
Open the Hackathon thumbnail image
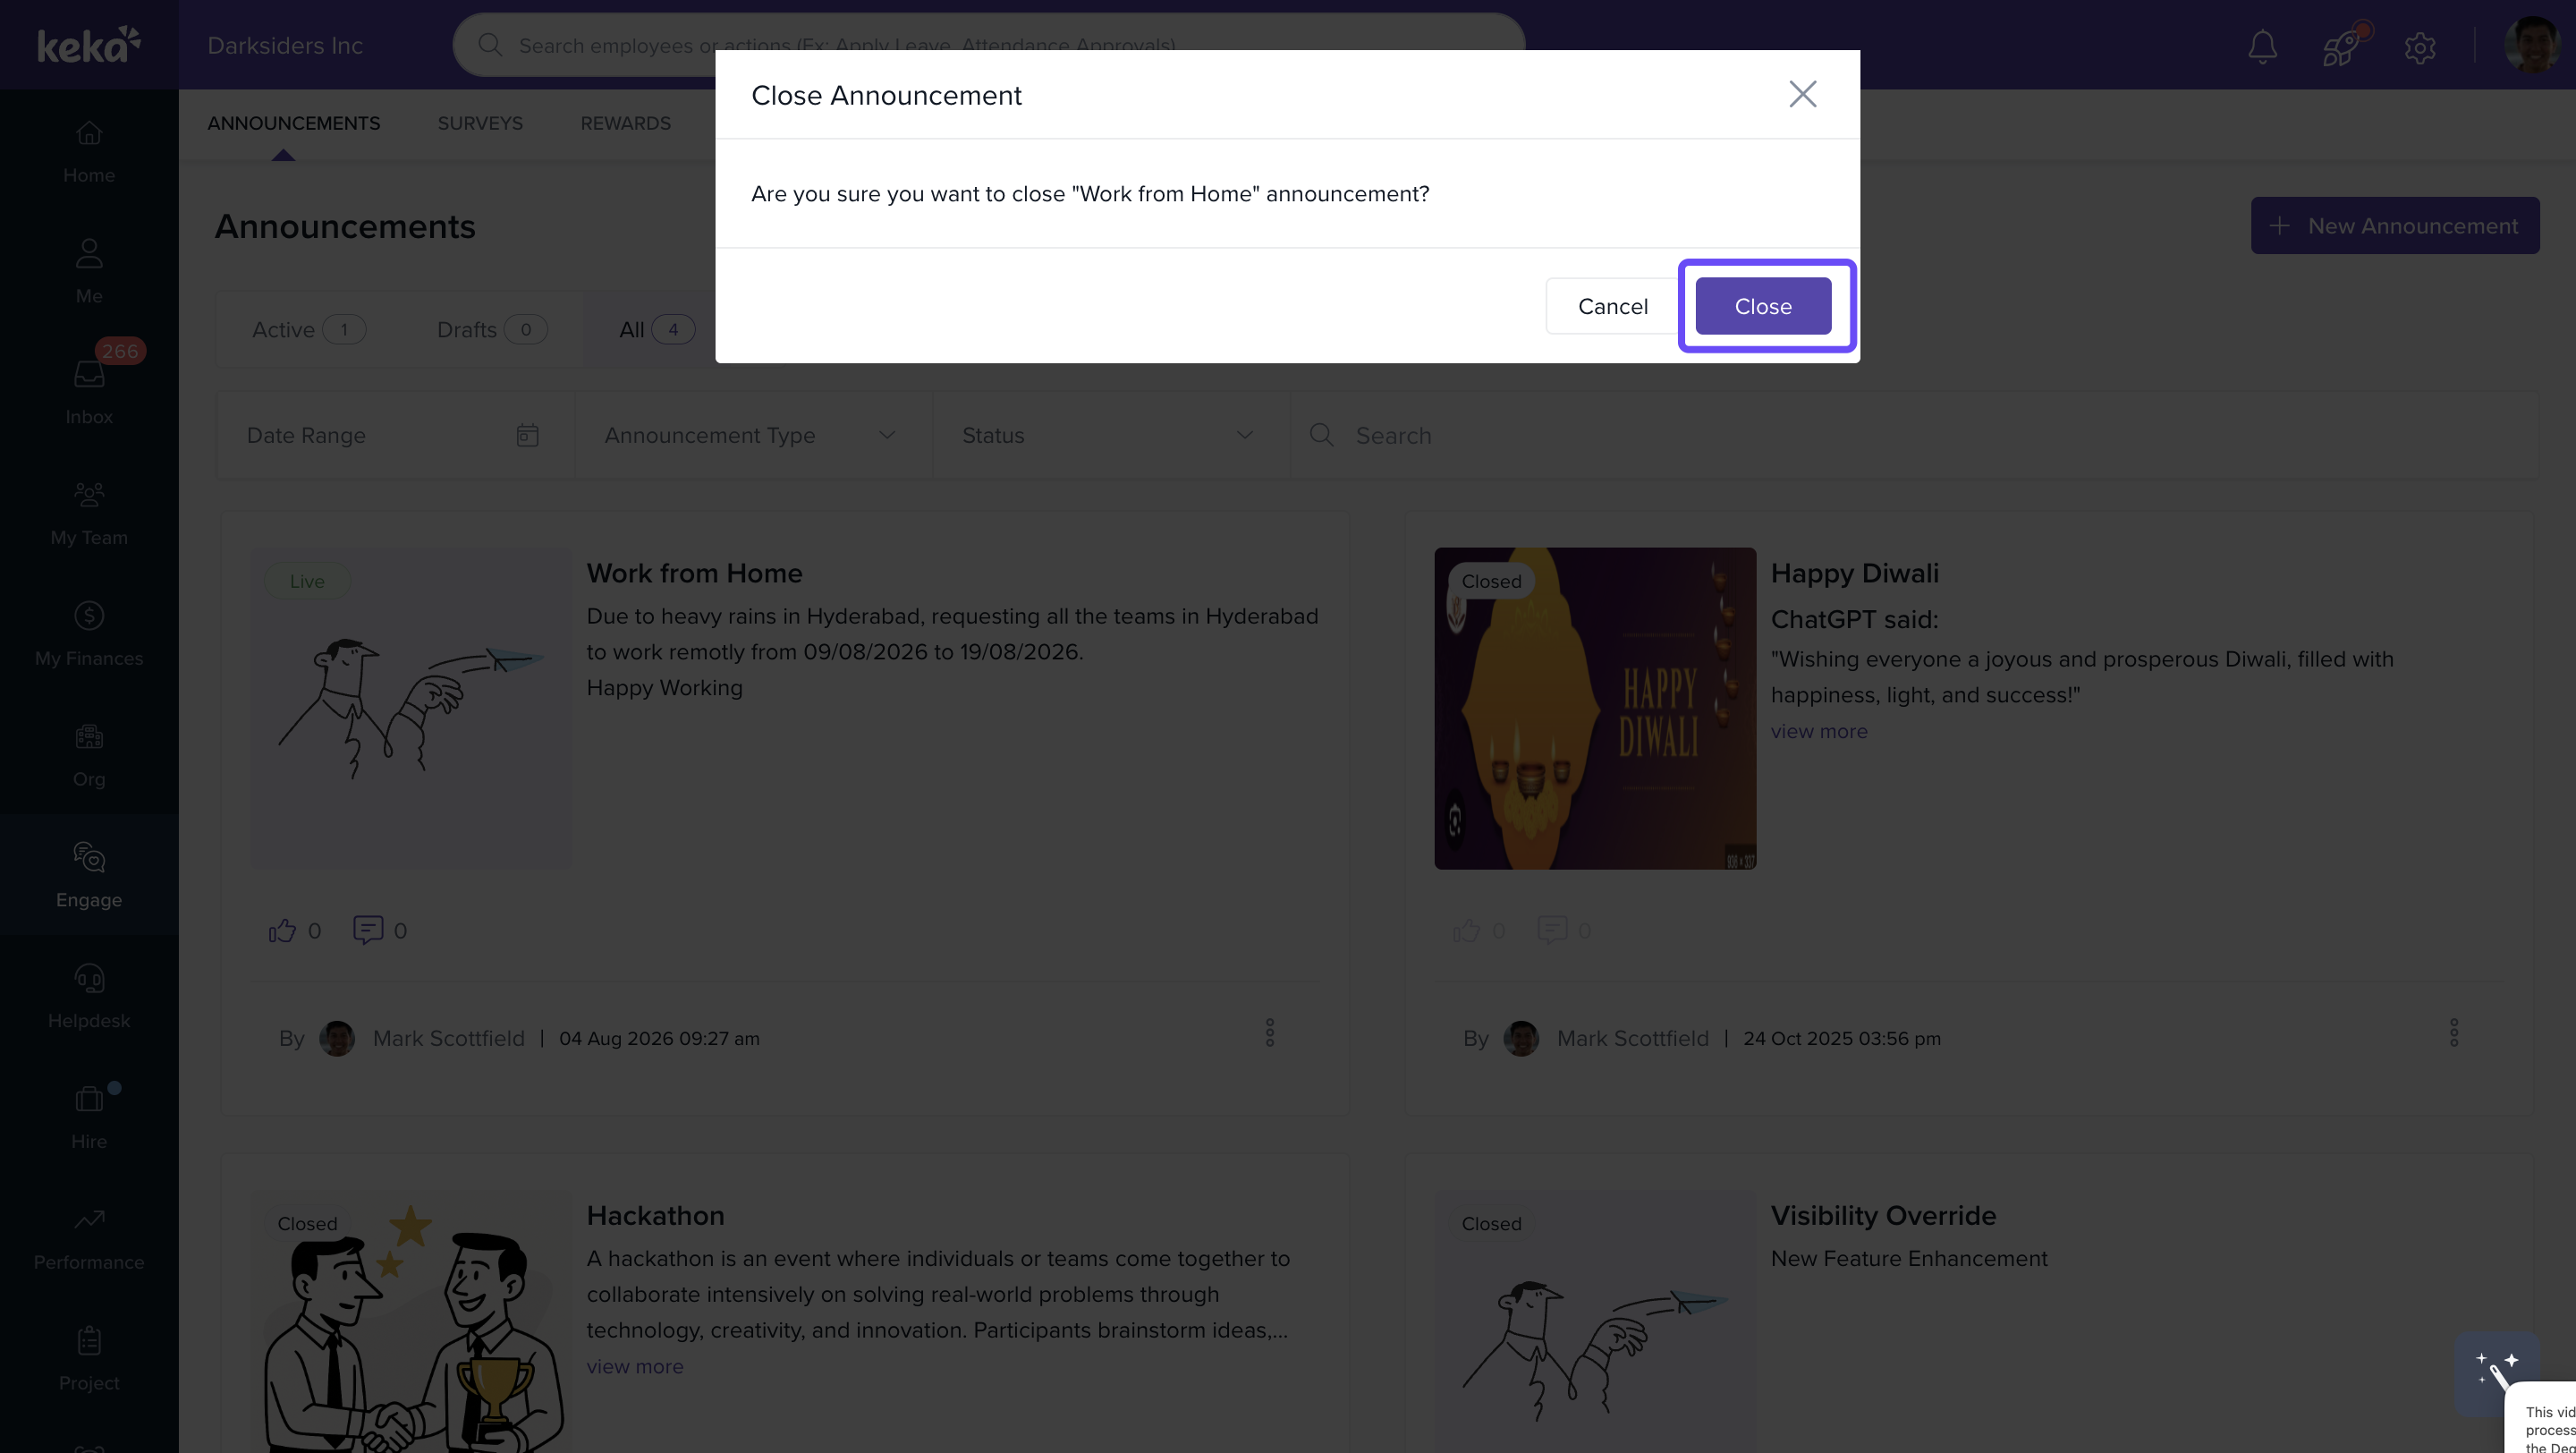pos(411,1321)
